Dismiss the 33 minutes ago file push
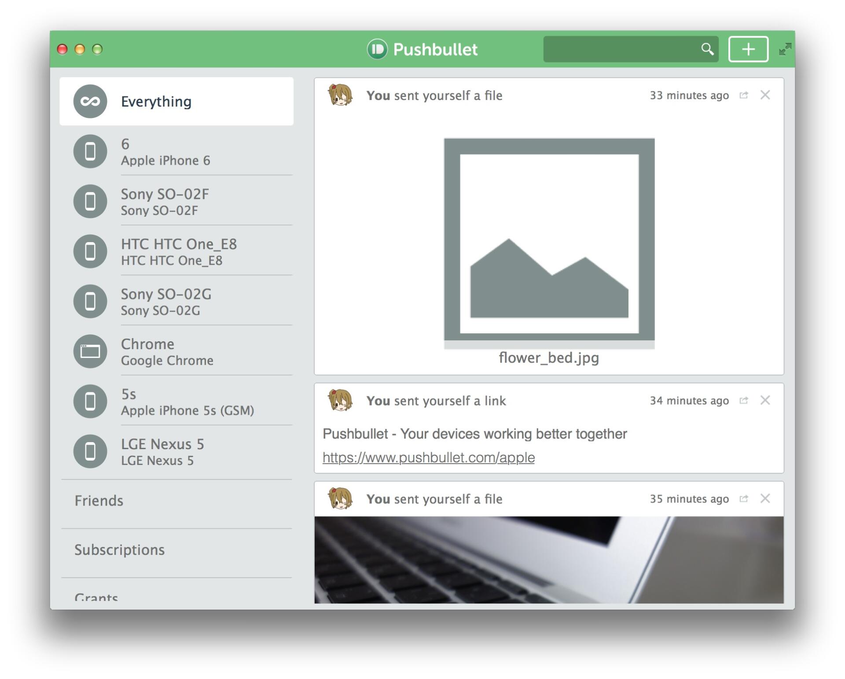Viewport: 845px width, 679px height. click(x=765, y=95)
